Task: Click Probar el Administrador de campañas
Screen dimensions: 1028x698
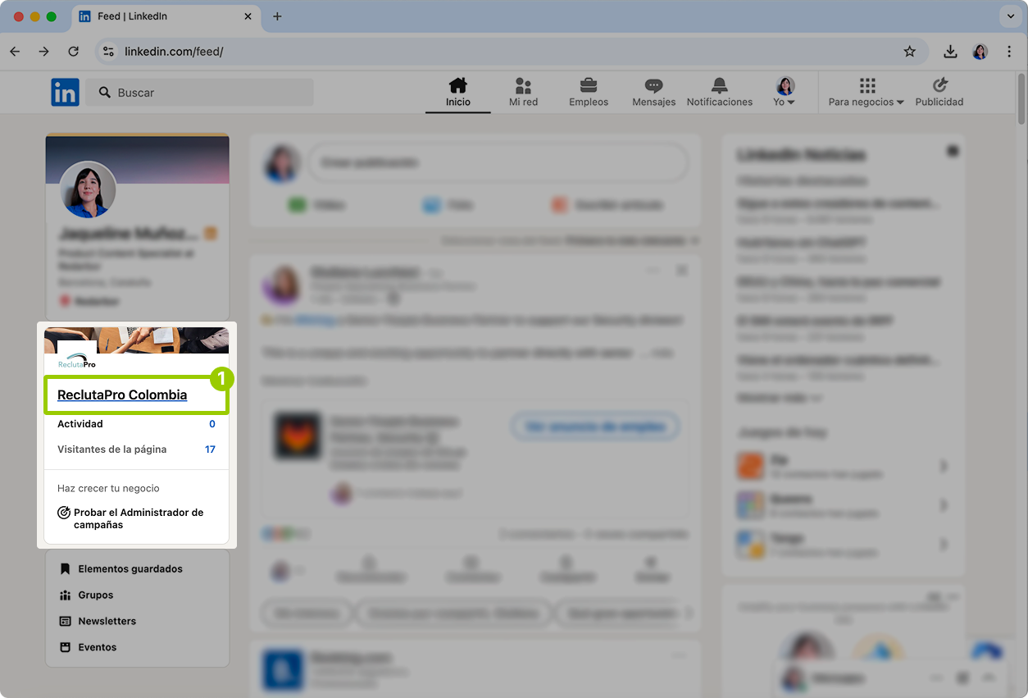Action: [x=137, y=518]
